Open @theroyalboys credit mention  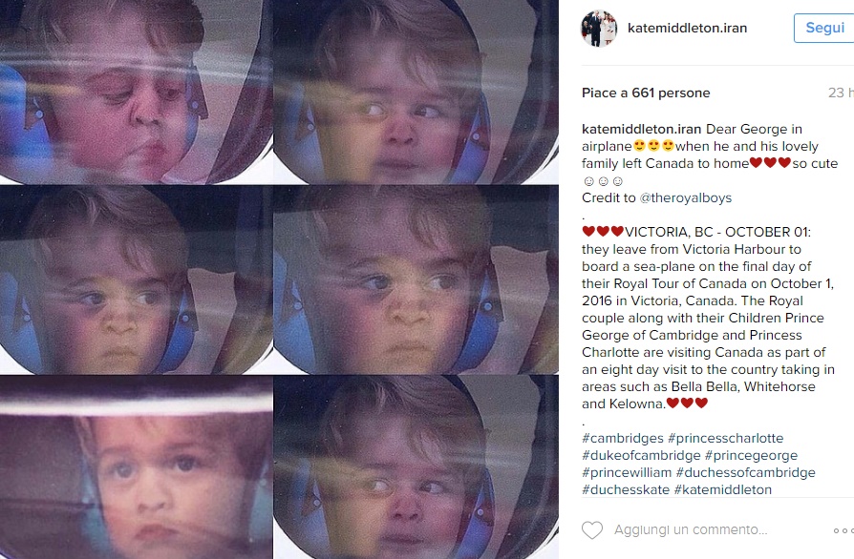coord(685,197)
